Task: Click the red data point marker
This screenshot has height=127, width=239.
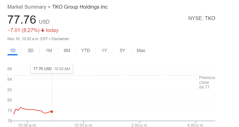Action: (x=52, y=112)
